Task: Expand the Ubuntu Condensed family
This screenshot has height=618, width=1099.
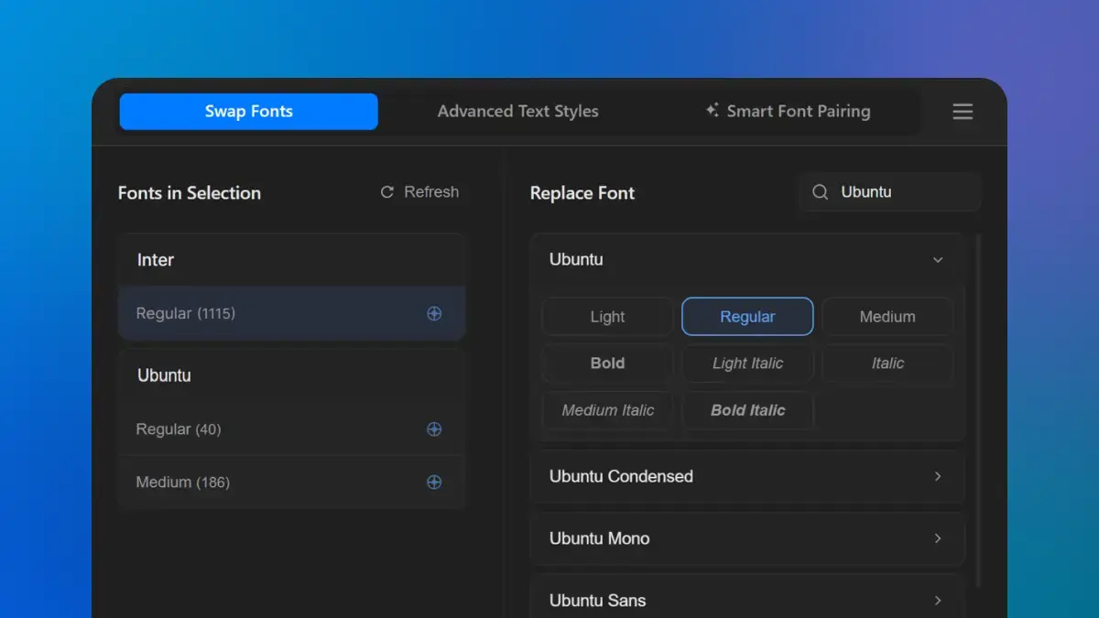Action: tap(747, 476)
